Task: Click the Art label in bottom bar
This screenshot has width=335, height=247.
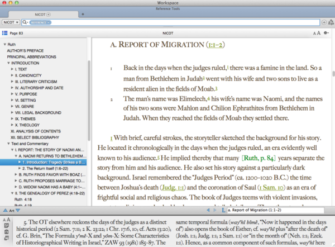Action: (12, 211)
